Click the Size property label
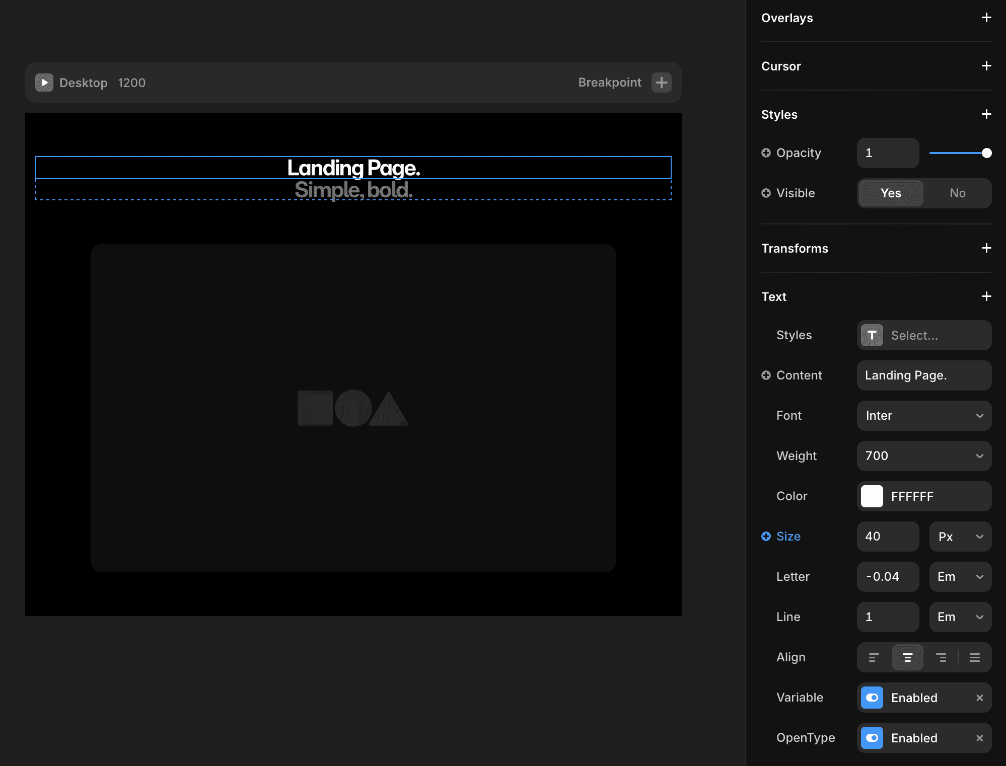This screenshot has width=1006, height=766. [x=788, y=537]
